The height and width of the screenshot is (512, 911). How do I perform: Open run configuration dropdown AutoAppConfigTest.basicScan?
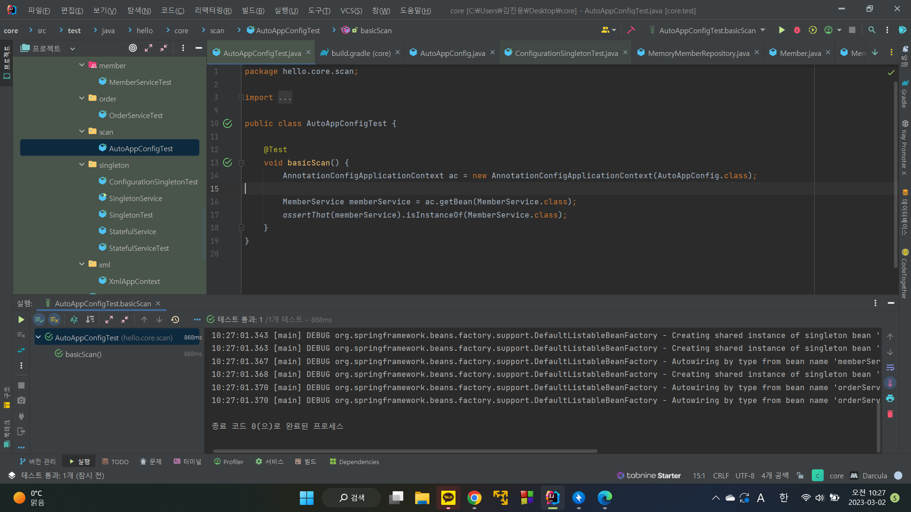707,30
